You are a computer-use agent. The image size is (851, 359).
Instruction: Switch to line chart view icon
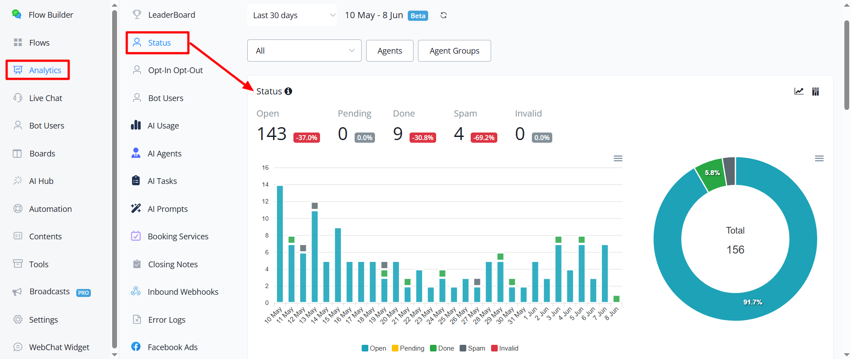tap(799, 91)
